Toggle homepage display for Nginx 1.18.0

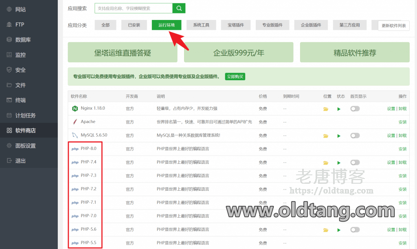(355, 108)
